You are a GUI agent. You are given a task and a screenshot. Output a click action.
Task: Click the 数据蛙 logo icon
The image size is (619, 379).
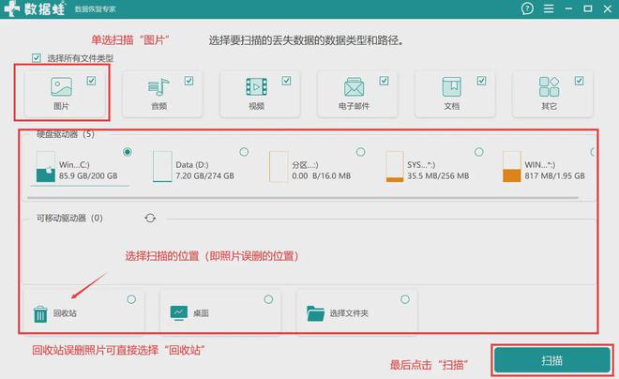point(11,8)
